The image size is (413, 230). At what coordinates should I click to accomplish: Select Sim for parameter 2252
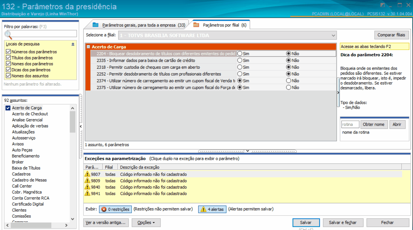tap(240, 74)
